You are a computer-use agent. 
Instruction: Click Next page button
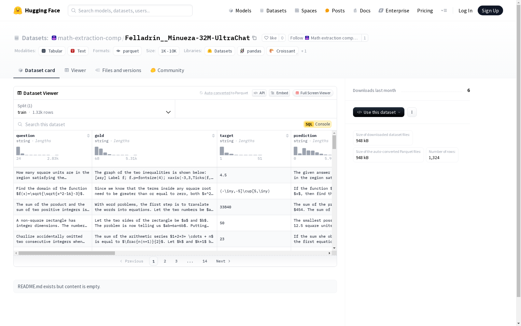point(223,261)
